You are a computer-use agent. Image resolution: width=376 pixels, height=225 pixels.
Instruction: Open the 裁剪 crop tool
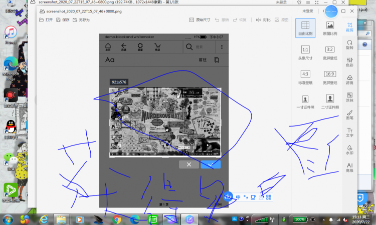(x=349, y=27)
